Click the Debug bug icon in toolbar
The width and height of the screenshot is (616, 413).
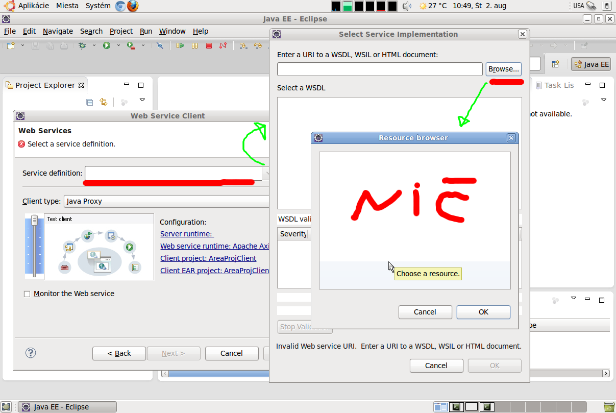coord(82,45)
